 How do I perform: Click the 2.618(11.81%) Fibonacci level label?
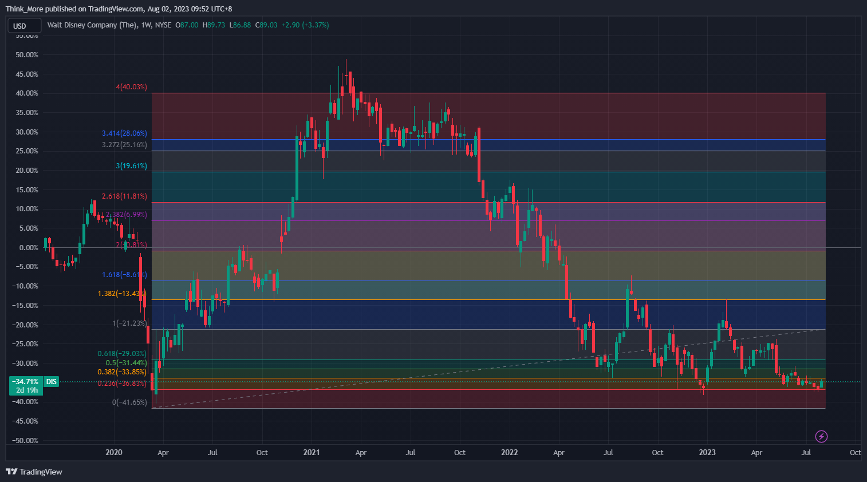125,196
